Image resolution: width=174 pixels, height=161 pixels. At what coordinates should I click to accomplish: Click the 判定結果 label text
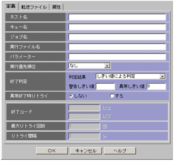pos(78,77)
